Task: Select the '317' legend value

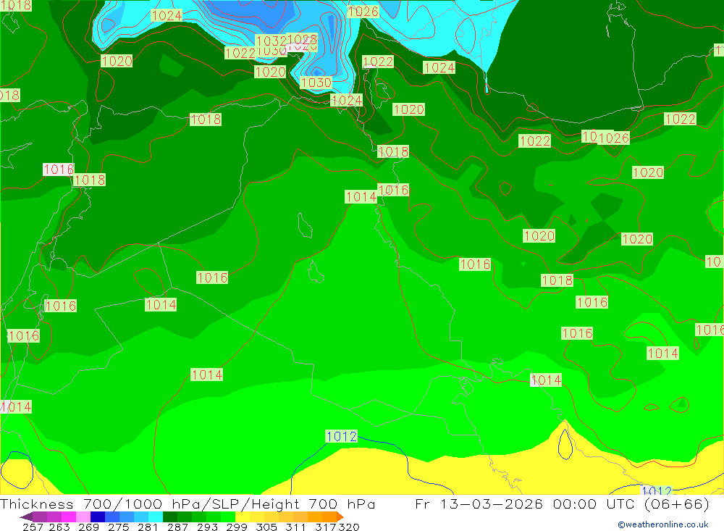Action: click(x=326, y=527)
